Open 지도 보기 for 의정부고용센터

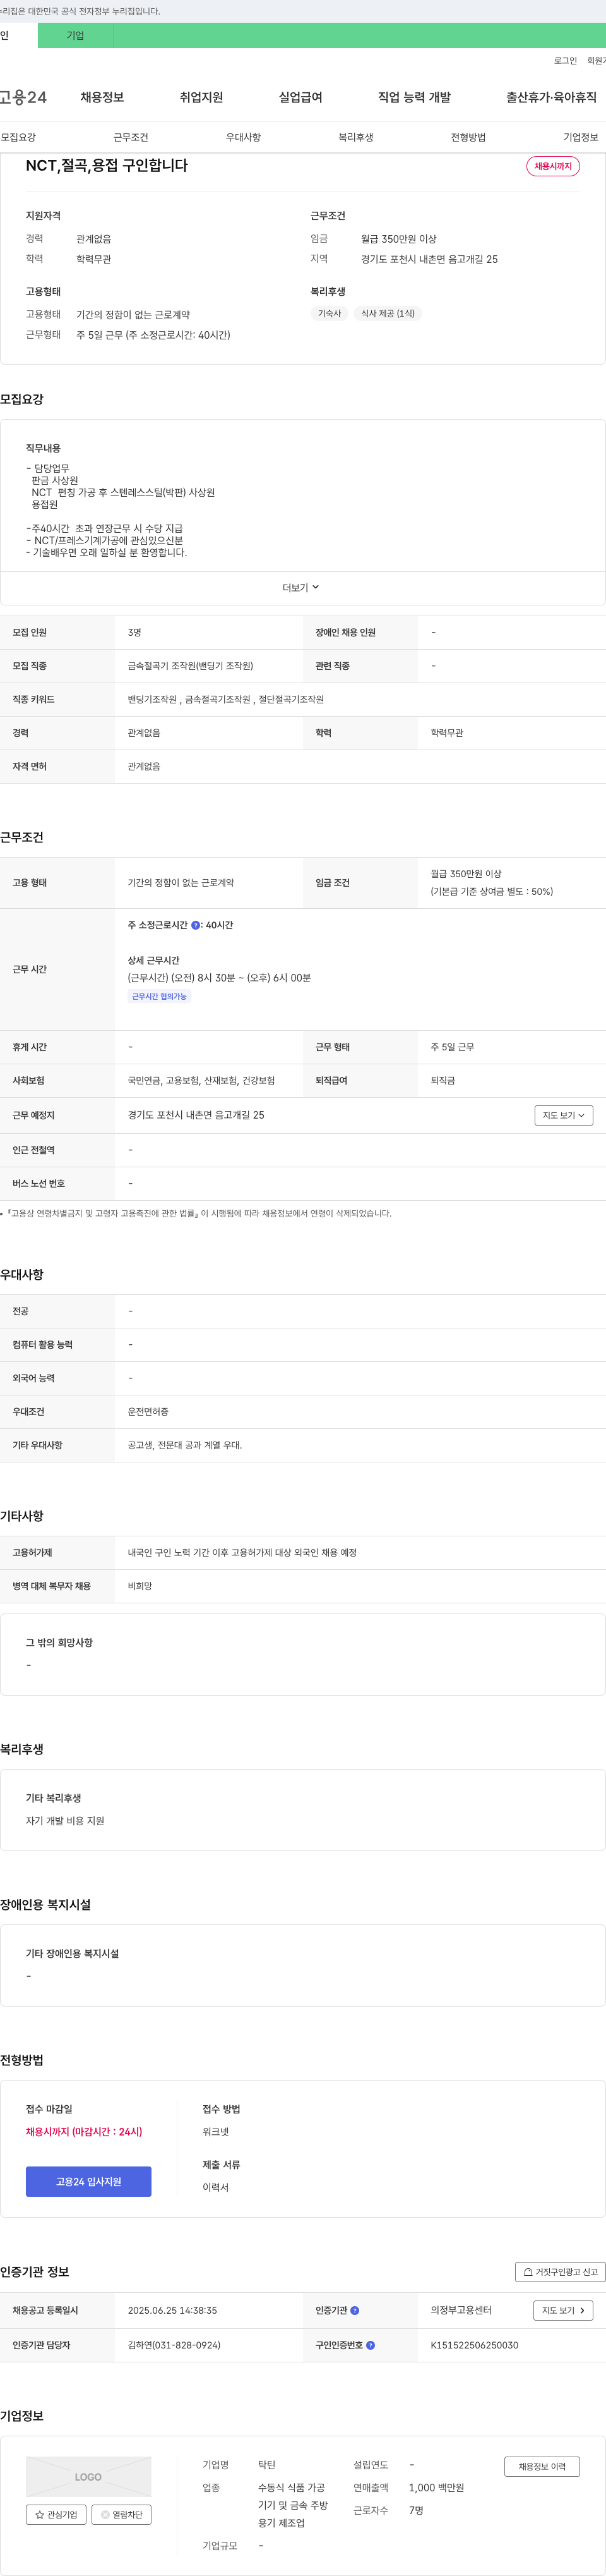pos(564,2310)
